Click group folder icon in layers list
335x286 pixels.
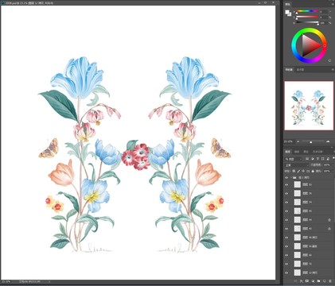click(x=294, y=177)
